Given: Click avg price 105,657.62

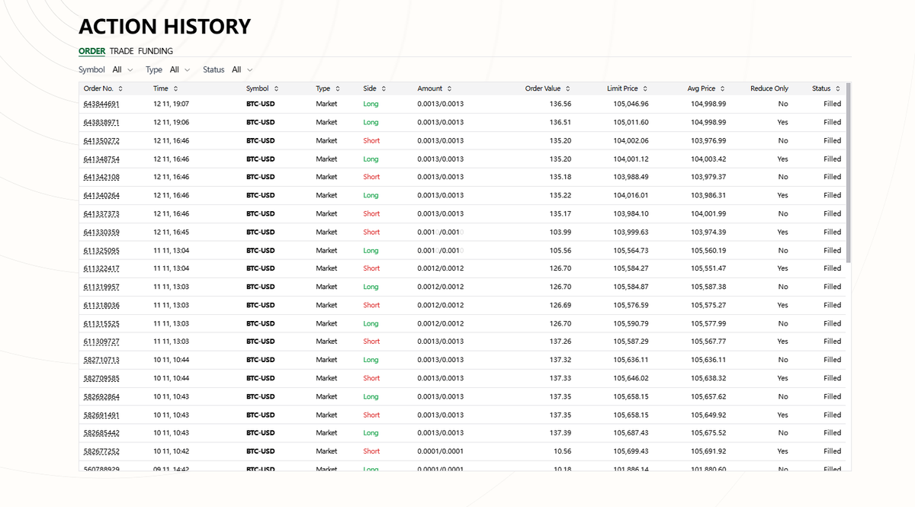Looking at the screenshot, I should click(708, 396).
